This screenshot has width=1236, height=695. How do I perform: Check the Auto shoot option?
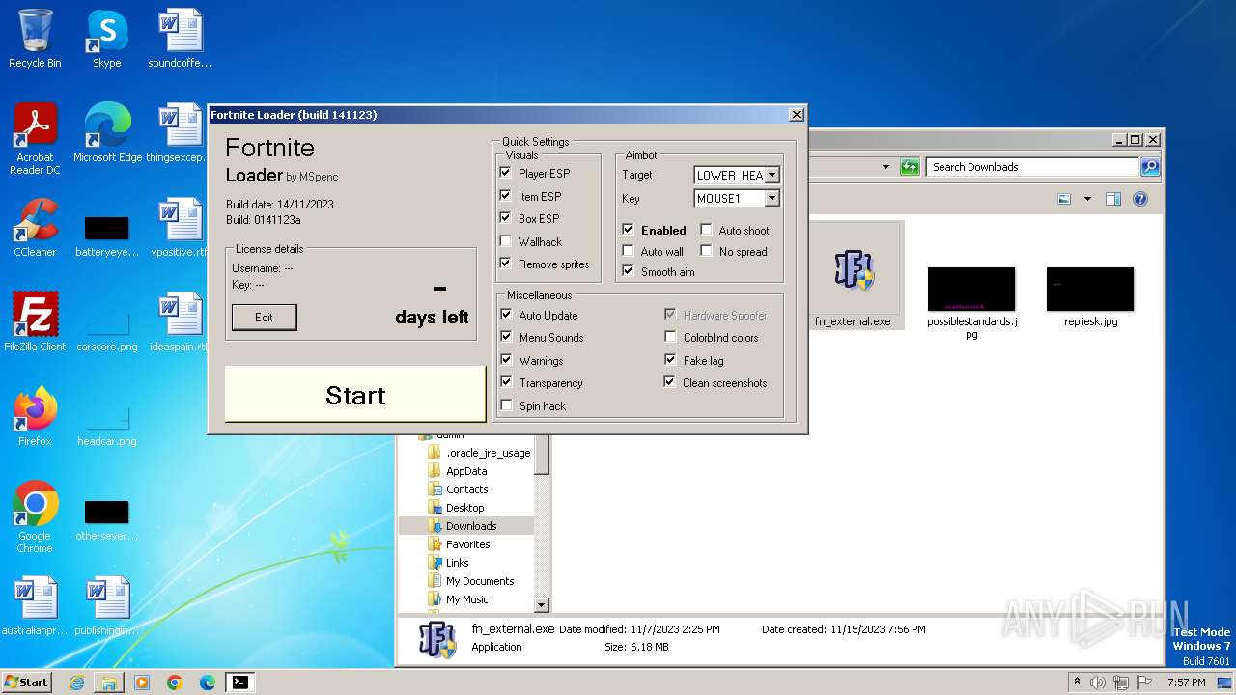[707, 230]
